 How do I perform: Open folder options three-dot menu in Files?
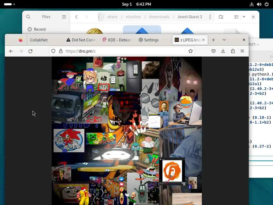pos(210,17)
